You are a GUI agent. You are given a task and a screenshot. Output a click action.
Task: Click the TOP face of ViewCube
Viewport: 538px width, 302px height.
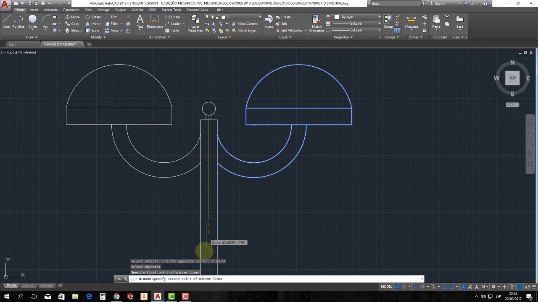(x=512, y=78)
